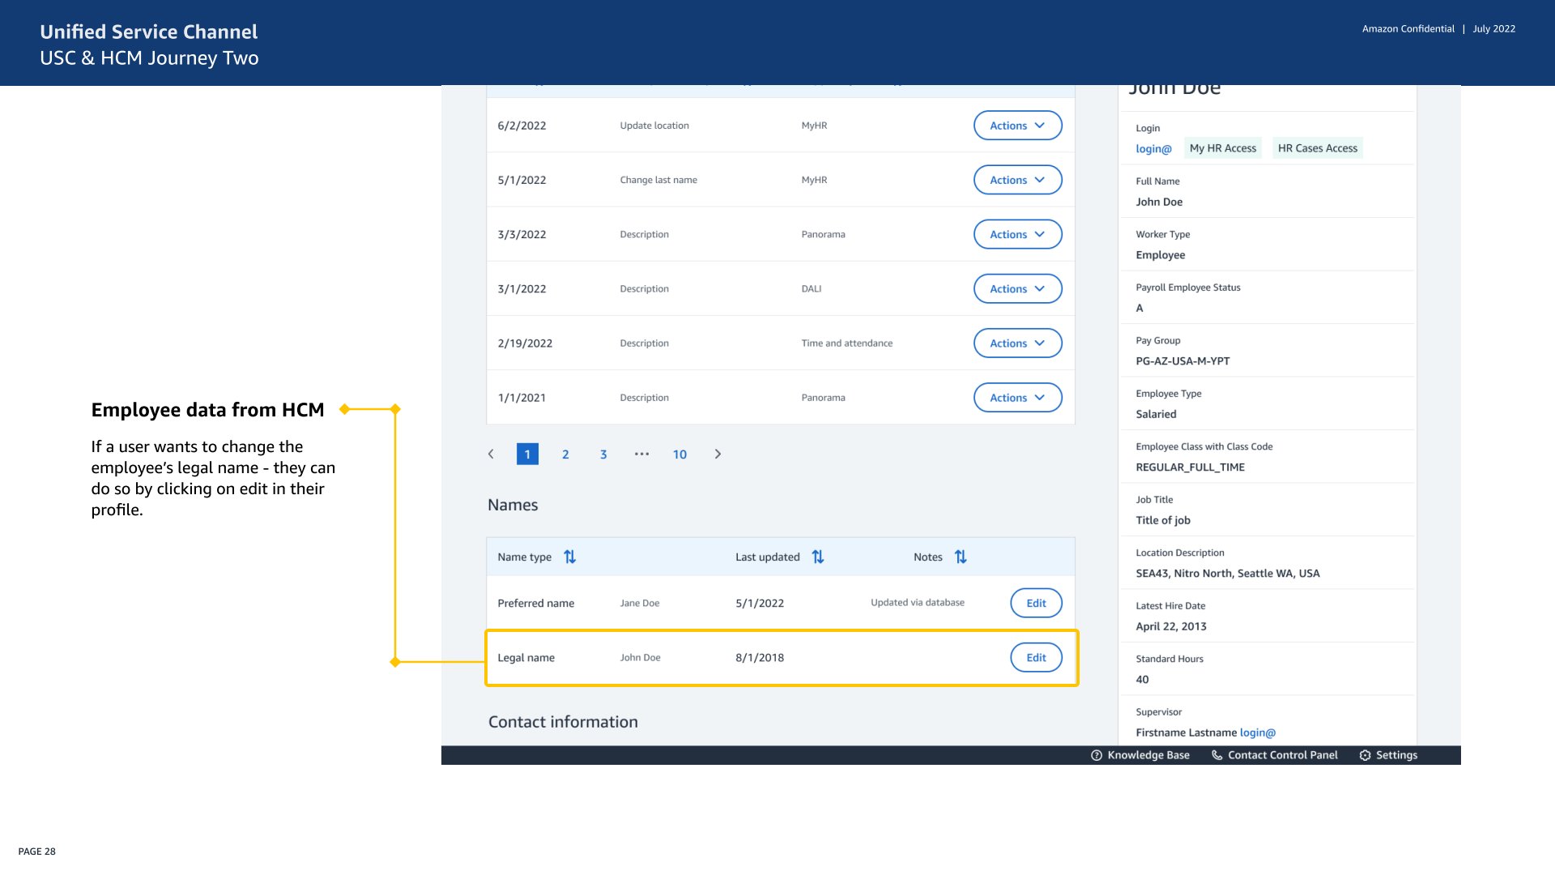Expand Actions menu for Time and attendance row
This screenshot has height=875, width=1555.
click(x=1017, y=344)
